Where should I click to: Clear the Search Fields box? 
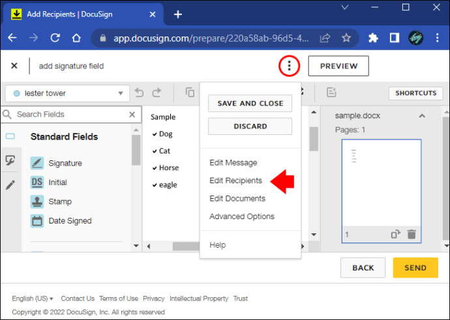tap(132, 115)
